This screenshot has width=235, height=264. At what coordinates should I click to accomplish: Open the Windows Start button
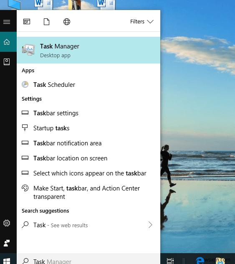coord(7,261)
